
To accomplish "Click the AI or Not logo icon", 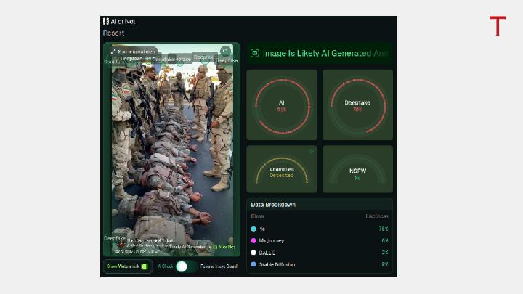I will [x=106, y=22].
